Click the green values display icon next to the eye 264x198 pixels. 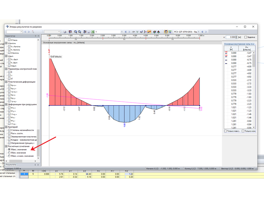[x=137, y=32]
